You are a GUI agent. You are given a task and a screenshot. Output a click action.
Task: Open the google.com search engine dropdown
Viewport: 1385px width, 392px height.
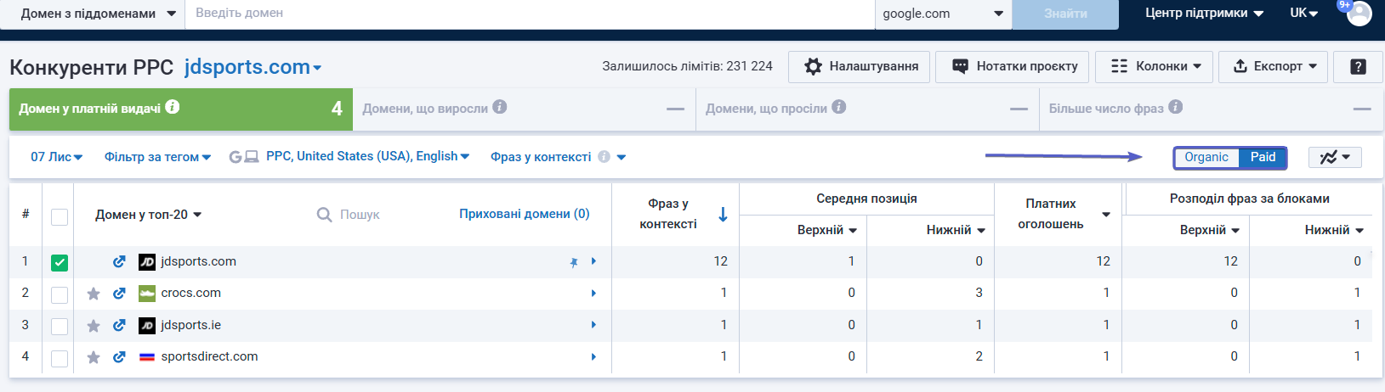pos(943,14)
